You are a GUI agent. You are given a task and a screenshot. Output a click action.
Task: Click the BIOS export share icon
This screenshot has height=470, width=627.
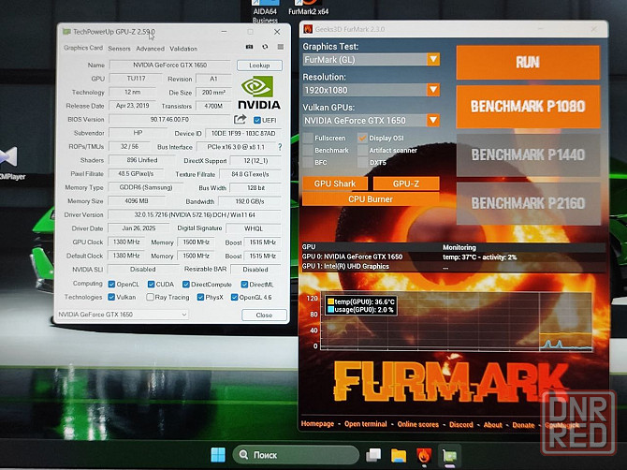tap(240, 119)
